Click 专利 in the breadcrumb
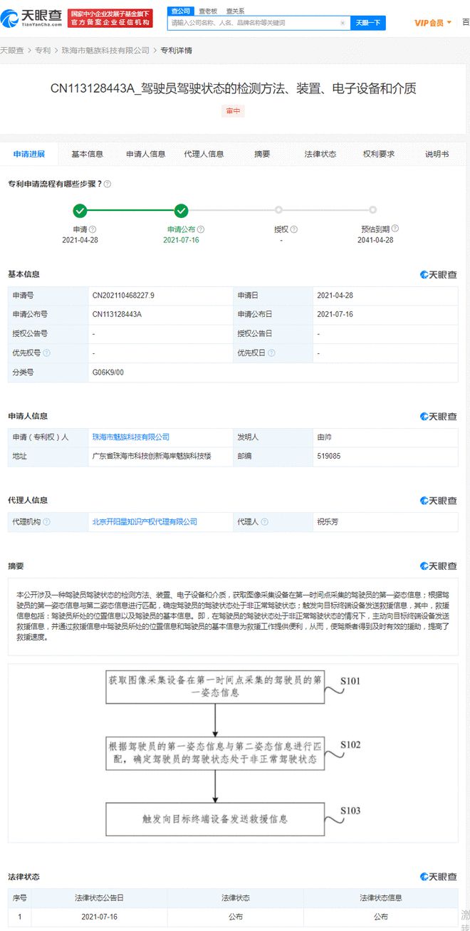 (x=43, y=51)
